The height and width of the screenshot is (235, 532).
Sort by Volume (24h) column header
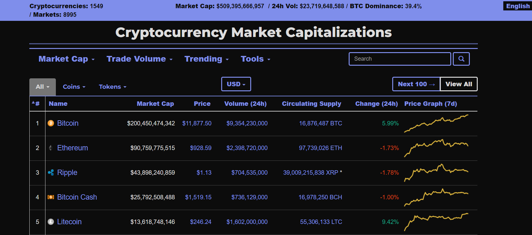[245, 104]
